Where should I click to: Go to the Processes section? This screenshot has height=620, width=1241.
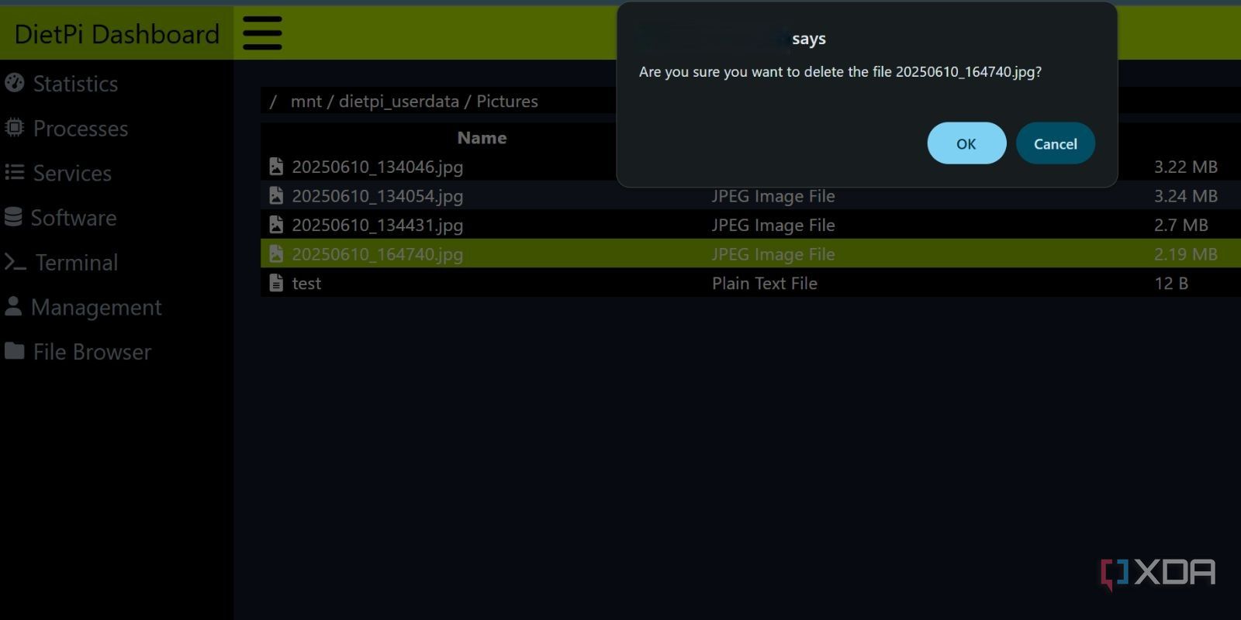[x=81, y=129]
